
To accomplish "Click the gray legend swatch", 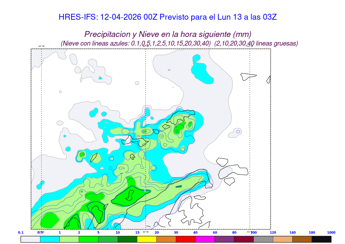I will point(263,239).
